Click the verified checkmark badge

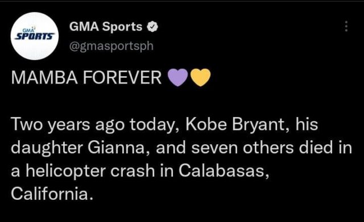pyautogui.click(x=152, y=27)
